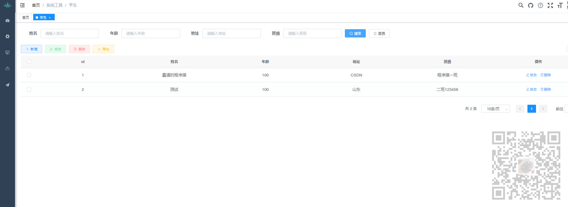Open the help question-mark icon

pos(540,5)
